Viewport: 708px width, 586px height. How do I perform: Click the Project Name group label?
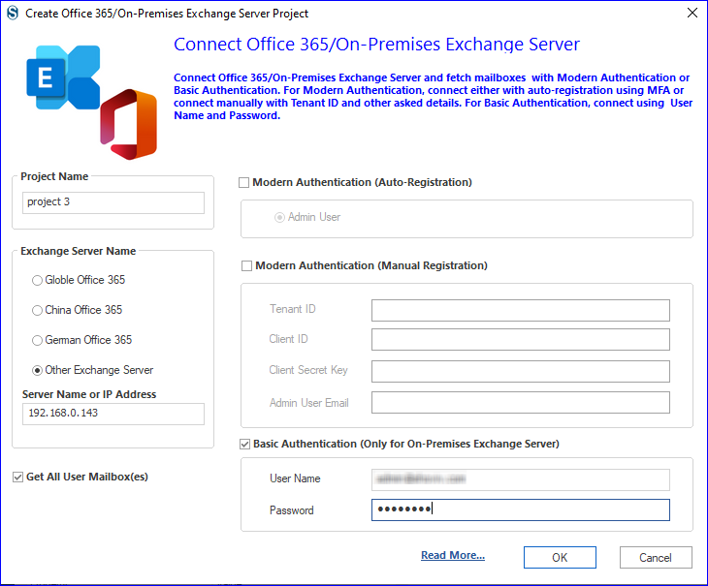(x=54, y=176)
